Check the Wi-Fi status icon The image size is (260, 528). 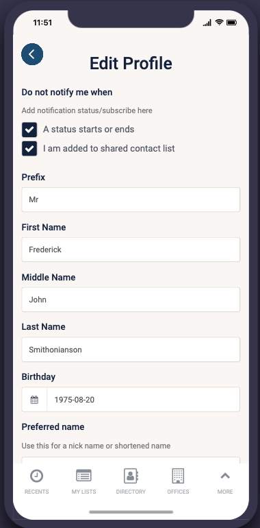click(x=220, y=23)
